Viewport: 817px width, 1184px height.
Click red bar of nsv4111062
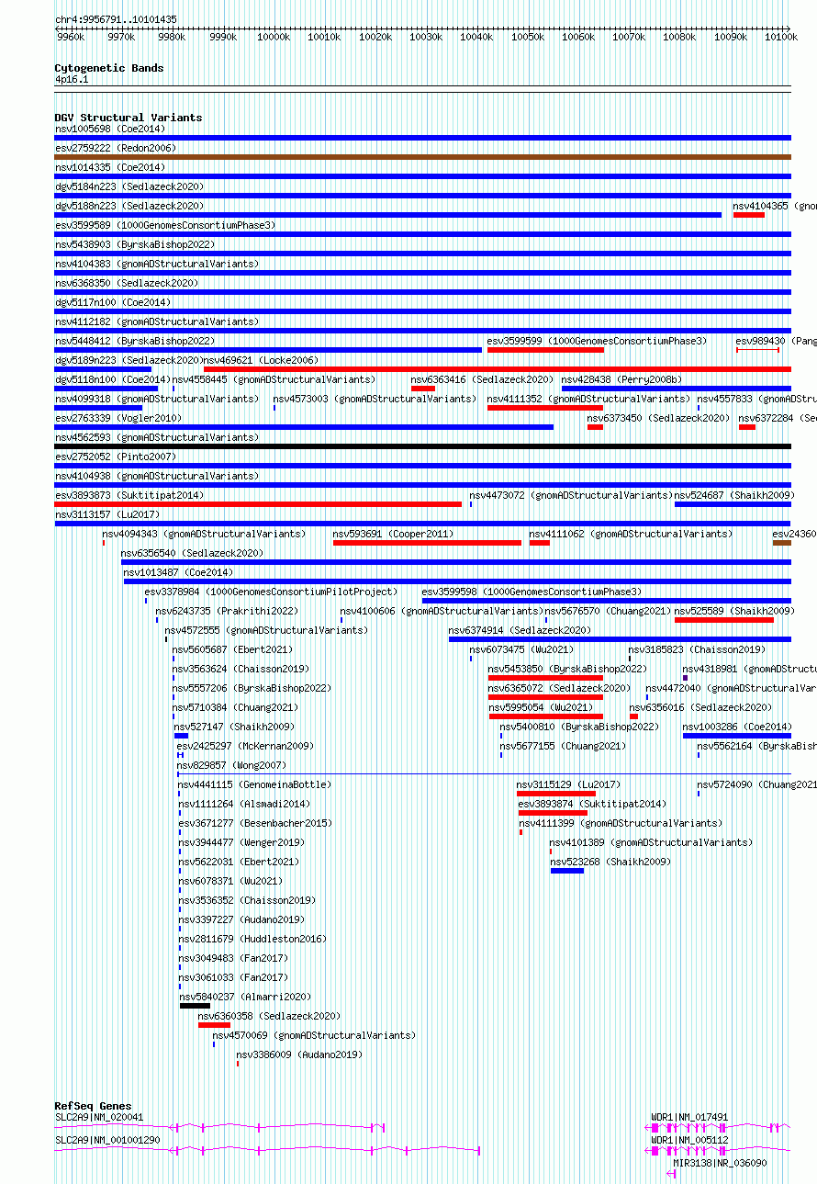point(540,543)
